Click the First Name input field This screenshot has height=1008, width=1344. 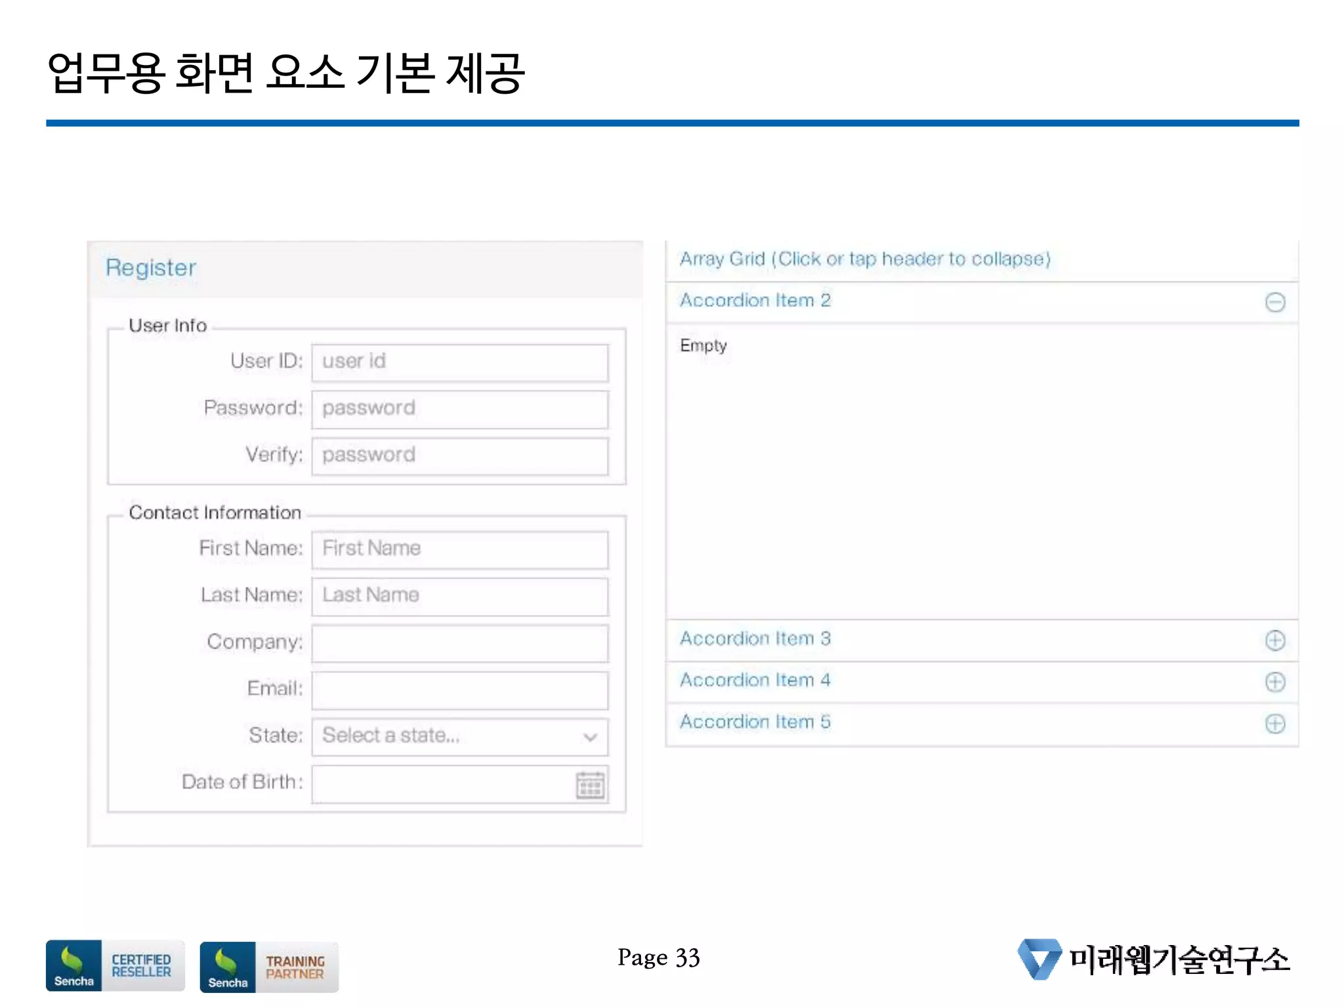click(x=459, y=549)
